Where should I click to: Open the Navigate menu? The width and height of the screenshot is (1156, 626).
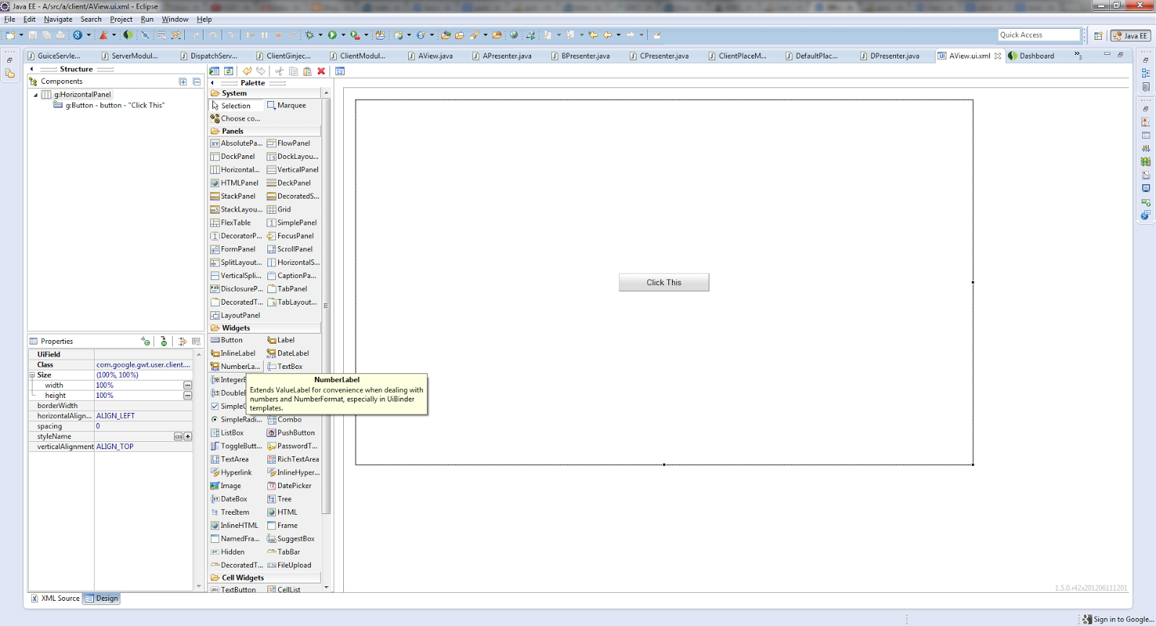pyautogui.click(x=58, y=19)
